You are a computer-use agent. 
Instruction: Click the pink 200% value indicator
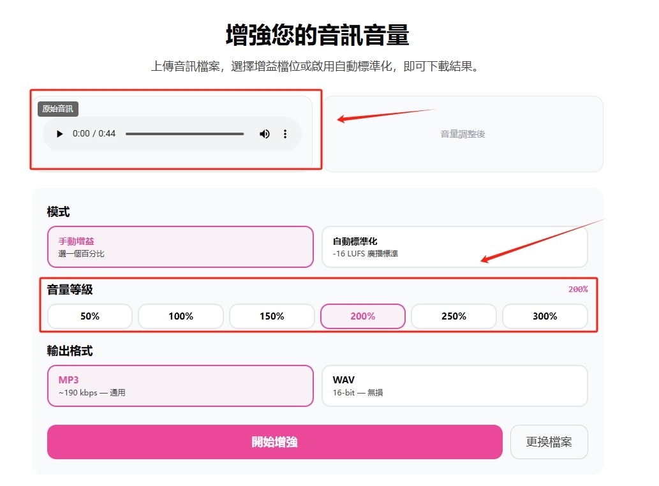click(578, 289)
